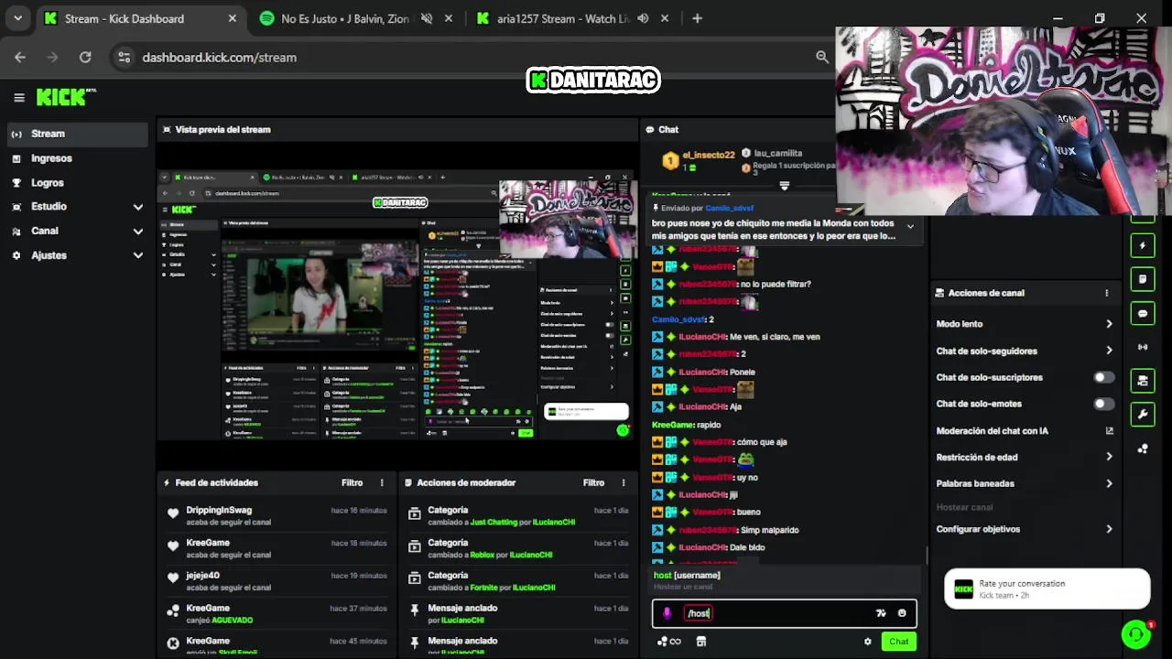Click KreeGame canjeó AGUEVADO entry
1172x659 pixels.
coord(277,614)
